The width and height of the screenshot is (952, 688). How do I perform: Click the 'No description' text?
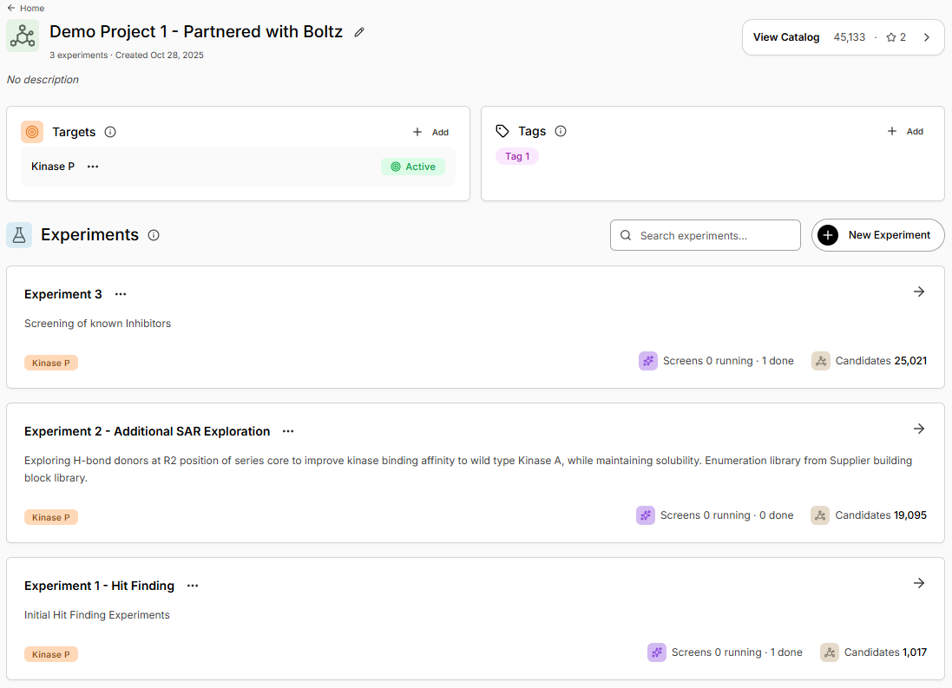pos(43,80)
